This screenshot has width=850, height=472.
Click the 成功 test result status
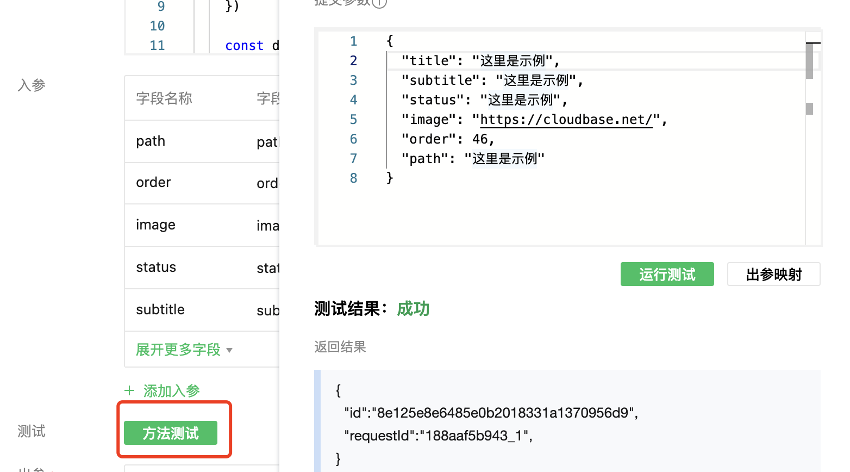pyautogui.click(x=413, y=308)
